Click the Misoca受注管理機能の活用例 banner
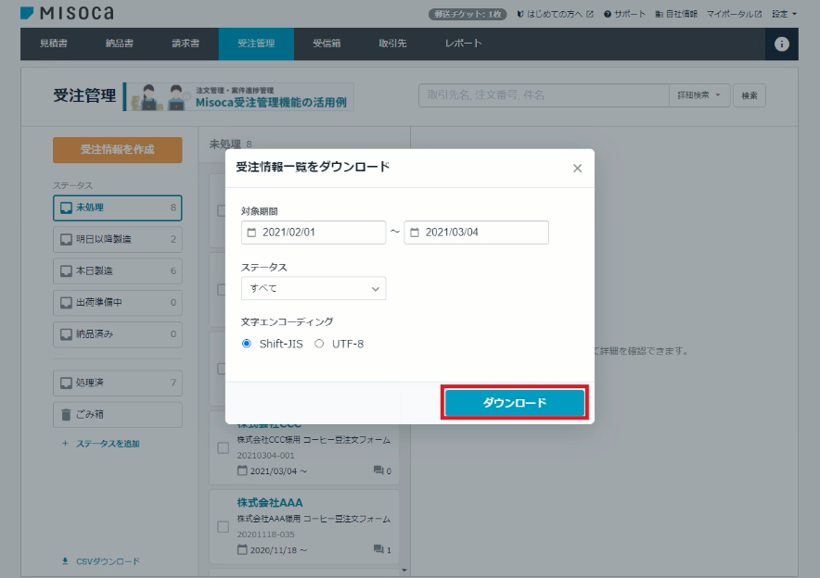820x578 pixels. coord(239,96)
